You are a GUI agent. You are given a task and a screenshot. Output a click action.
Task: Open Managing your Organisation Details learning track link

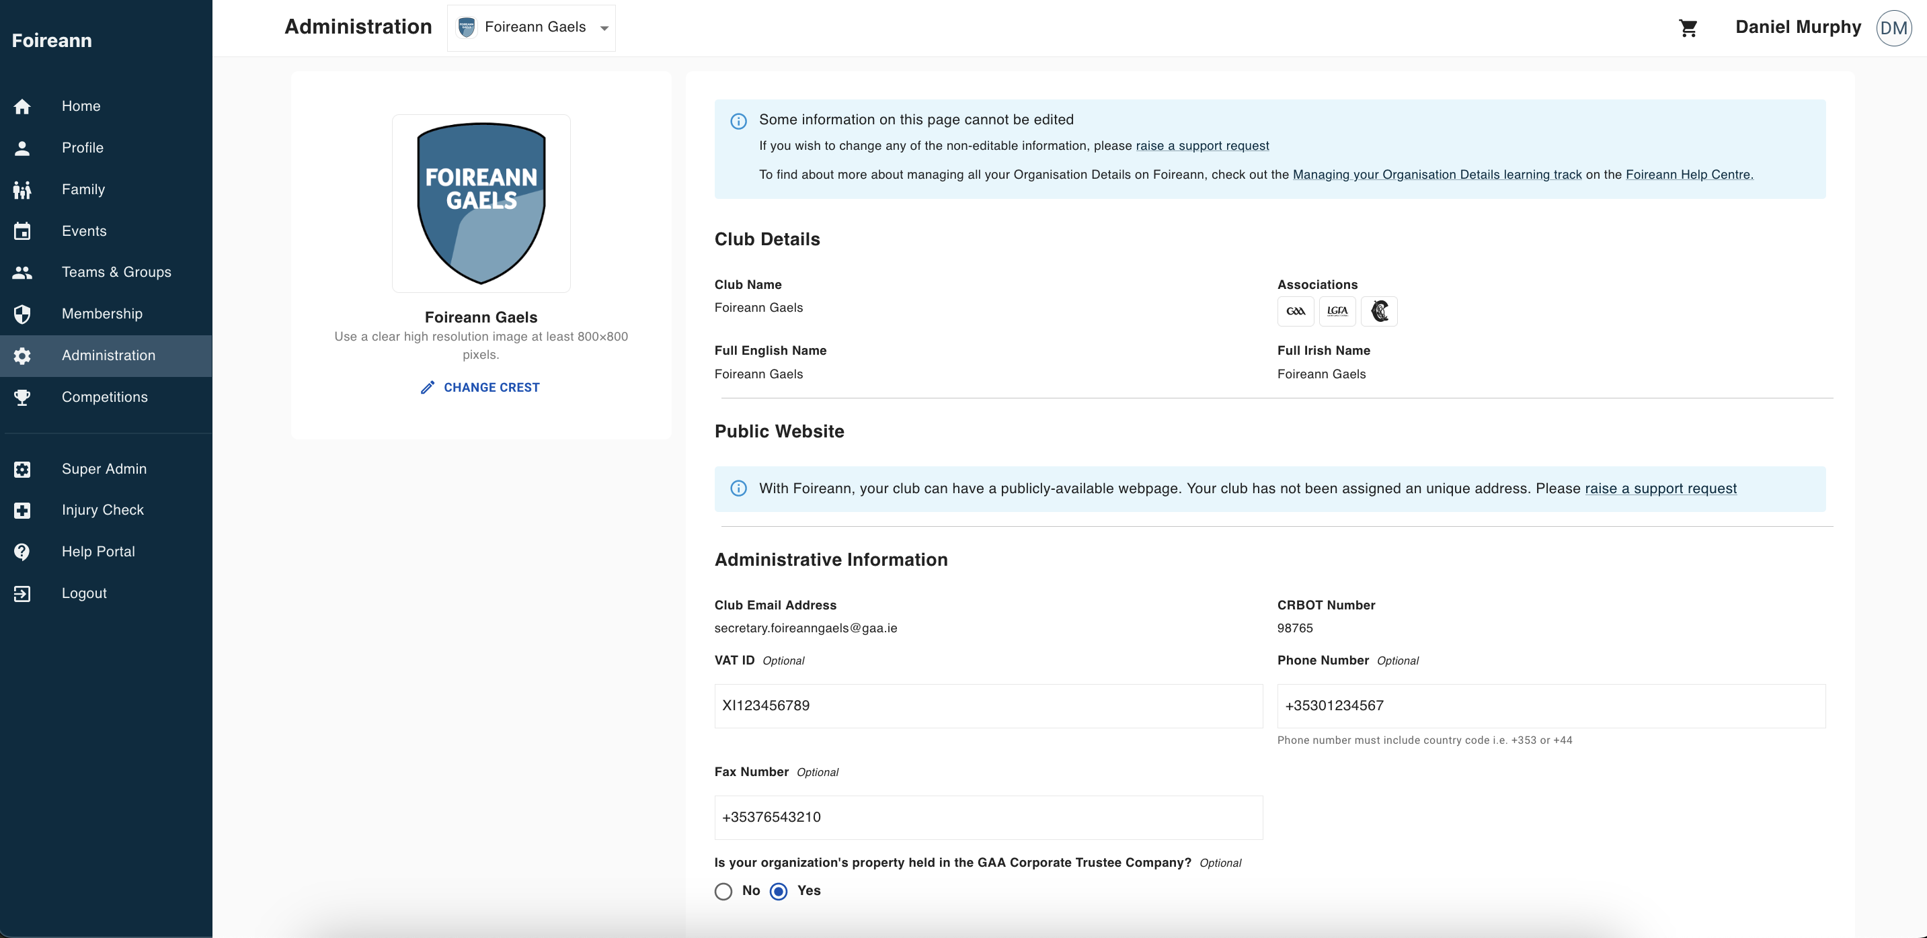pos(1437,175)
